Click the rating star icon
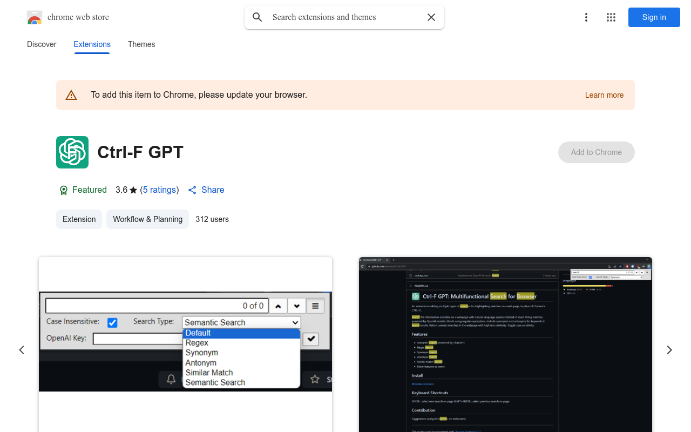The image size is (691, 432). pyautogui.click(x=133, y=190)
